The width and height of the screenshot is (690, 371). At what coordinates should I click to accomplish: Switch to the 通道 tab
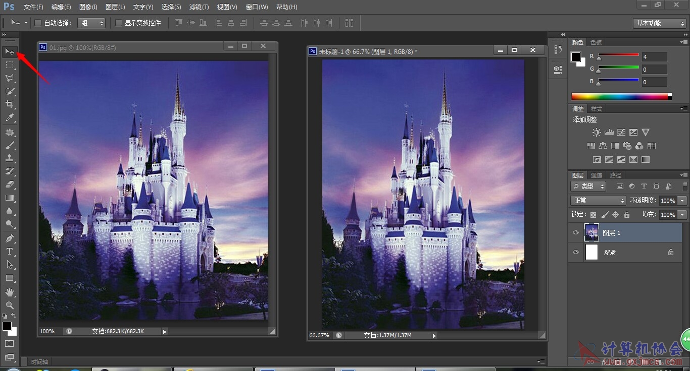pos(597,175)
